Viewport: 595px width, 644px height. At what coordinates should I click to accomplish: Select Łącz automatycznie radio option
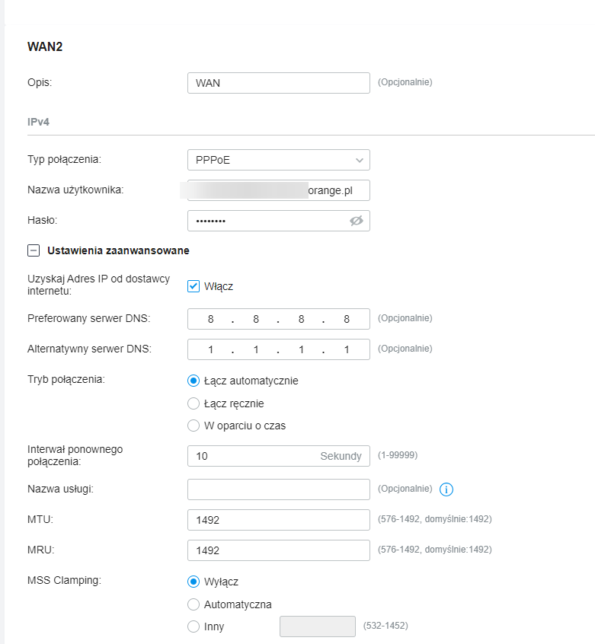[194, 381]
